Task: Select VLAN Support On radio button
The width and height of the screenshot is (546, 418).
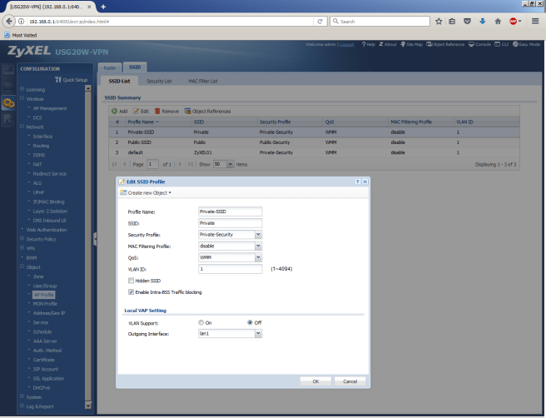Action: click(201, 322)
